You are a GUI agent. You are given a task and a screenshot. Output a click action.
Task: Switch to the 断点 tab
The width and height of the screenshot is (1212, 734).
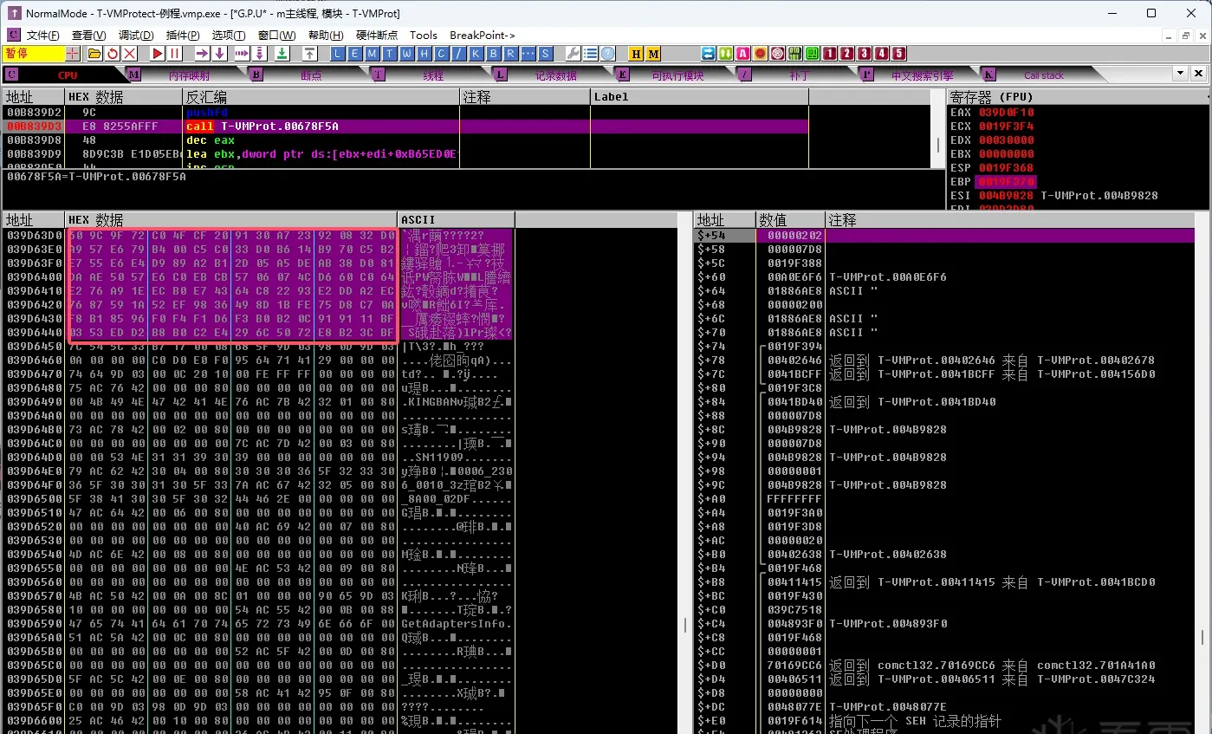311,75
